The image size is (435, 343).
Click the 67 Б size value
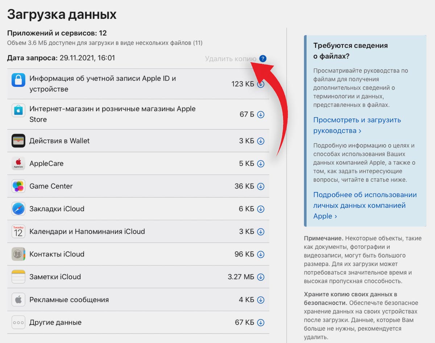point(247,114)
